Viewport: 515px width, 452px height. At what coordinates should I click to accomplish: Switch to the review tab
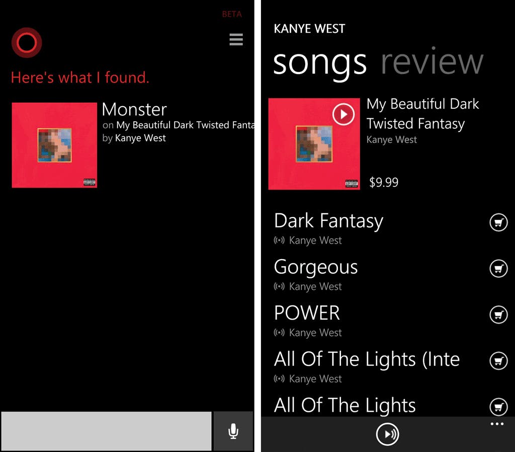point(432,62)
